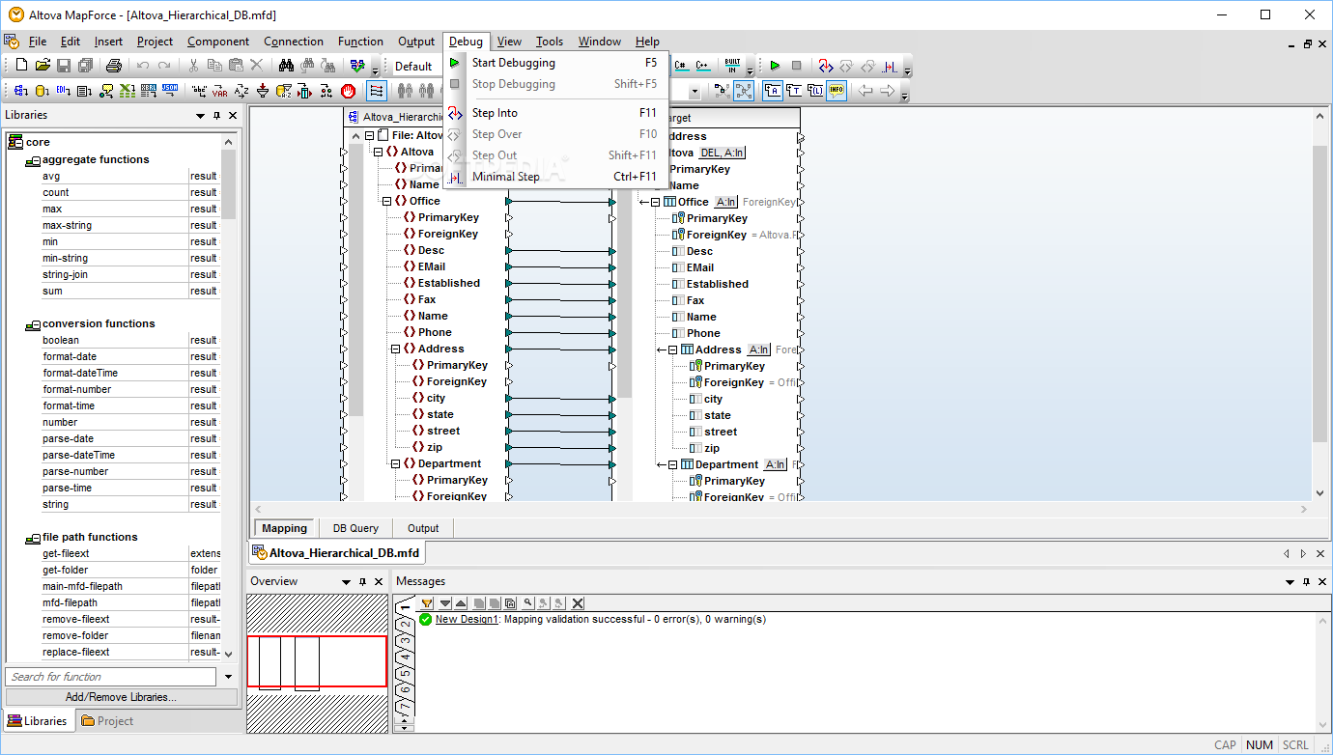Screen dimensions: 1333x755
Task: Select C++ code generation icon
Action: [703, 66]
